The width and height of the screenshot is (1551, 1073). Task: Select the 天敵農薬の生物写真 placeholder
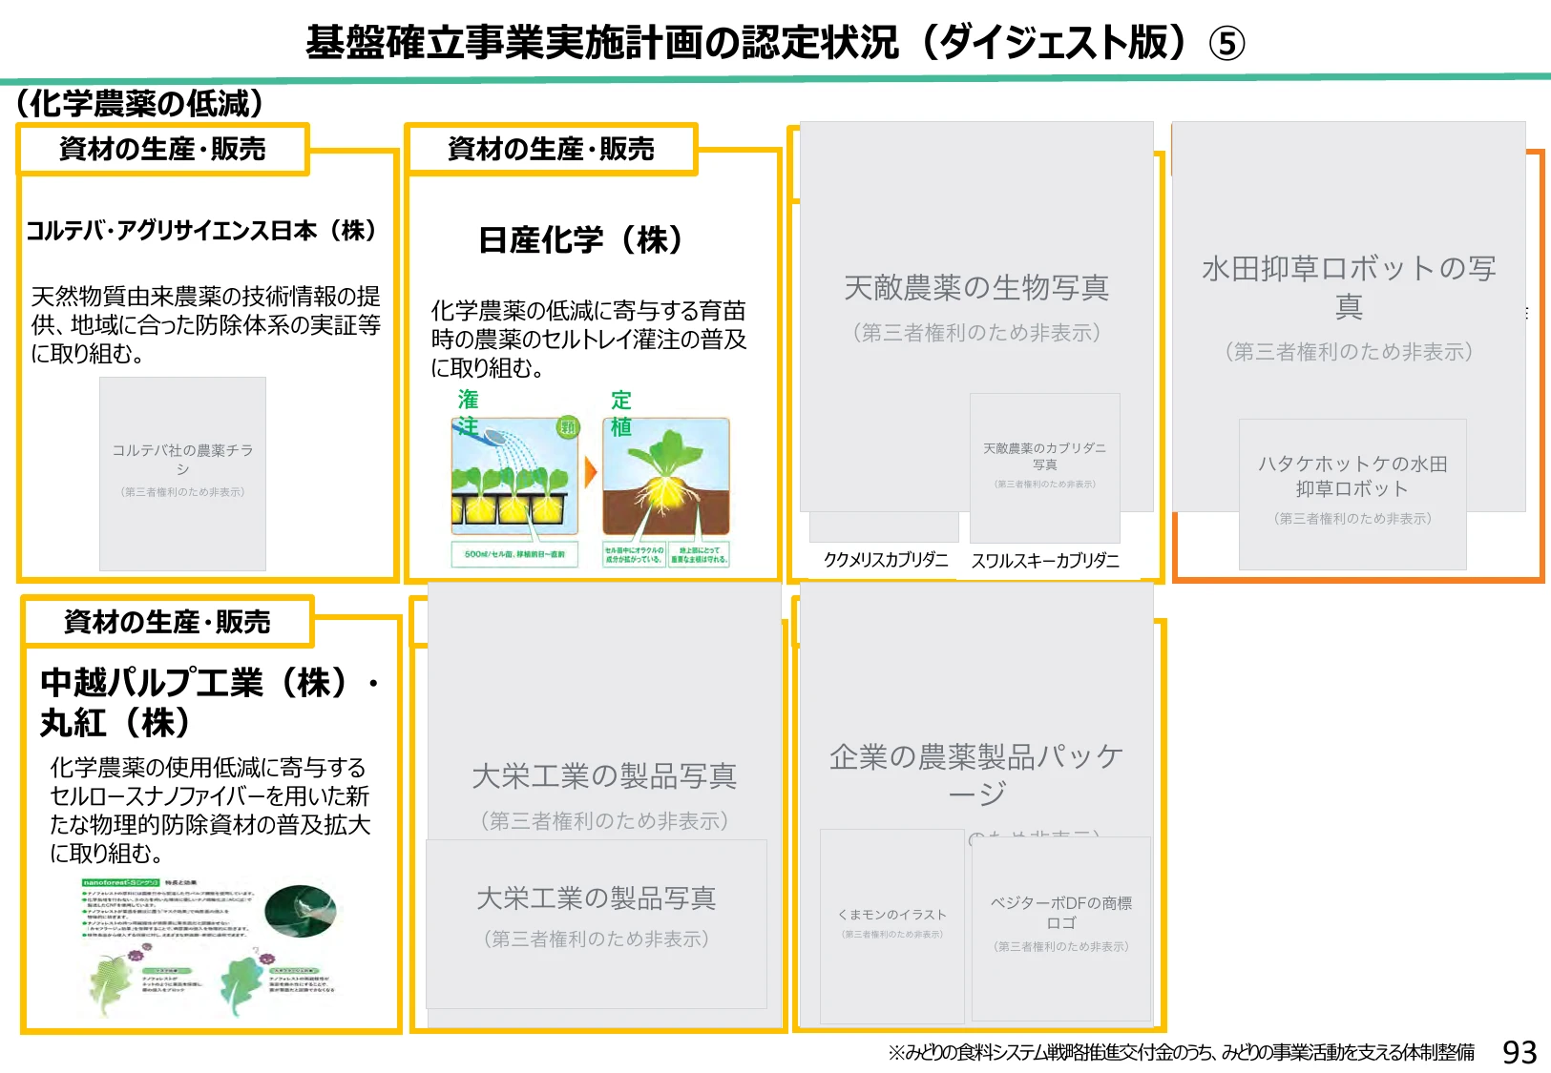[x=976, y=316]
